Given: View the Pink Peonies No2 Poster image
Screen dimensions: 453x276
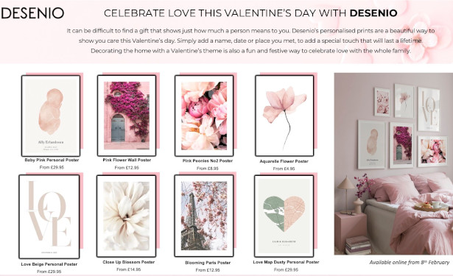Looking at the screenshot, I should click(x=204, y=116).
